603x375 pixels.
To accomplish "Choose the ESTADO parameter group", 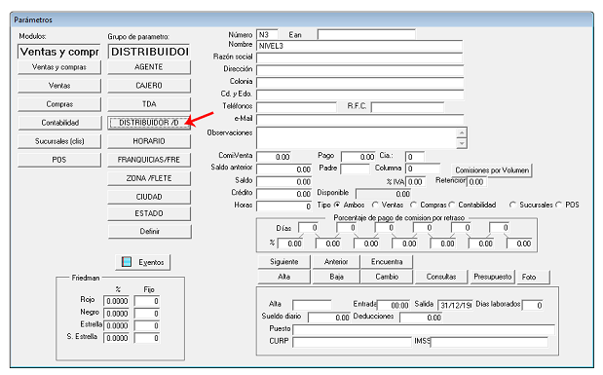I will click(x=149, y=213).
